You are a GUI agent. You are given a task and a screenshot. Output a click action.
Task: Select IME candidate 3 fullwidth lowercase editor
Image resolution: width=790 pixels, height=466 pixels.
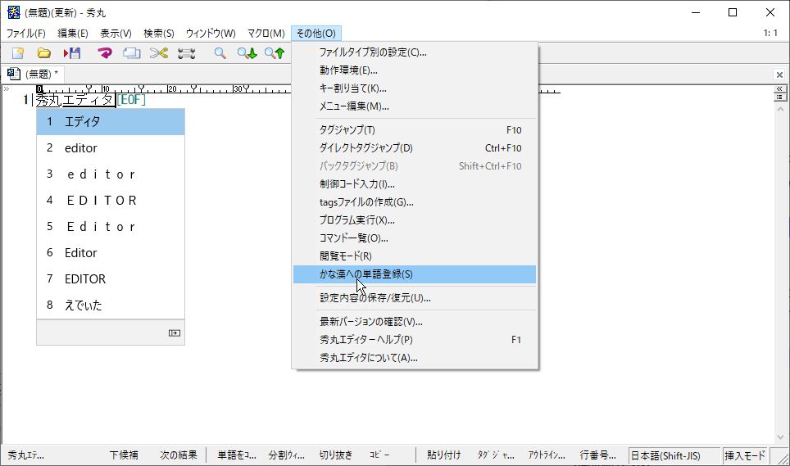pyautogui.click(x=111, y=174)
